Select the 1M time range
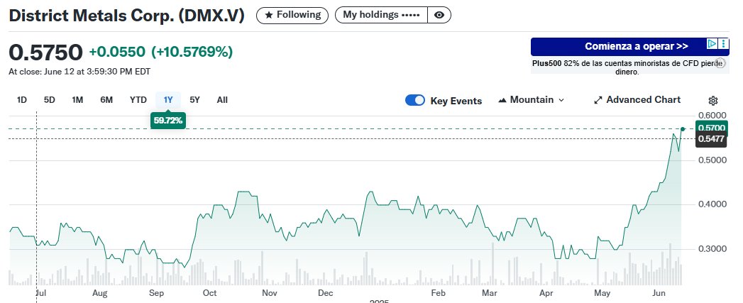 click(x=77, y=100)
